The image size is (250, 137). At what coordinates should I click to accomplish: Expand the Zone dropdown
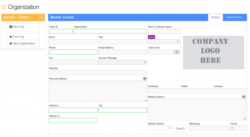(x=164, y=42)
